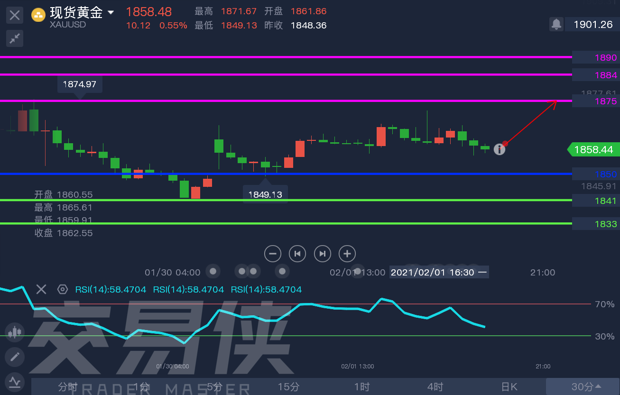Switch to the 分时 timeframe tab
Image resolution: width=620 pixels, height=395 pixels.
[68, 387]
